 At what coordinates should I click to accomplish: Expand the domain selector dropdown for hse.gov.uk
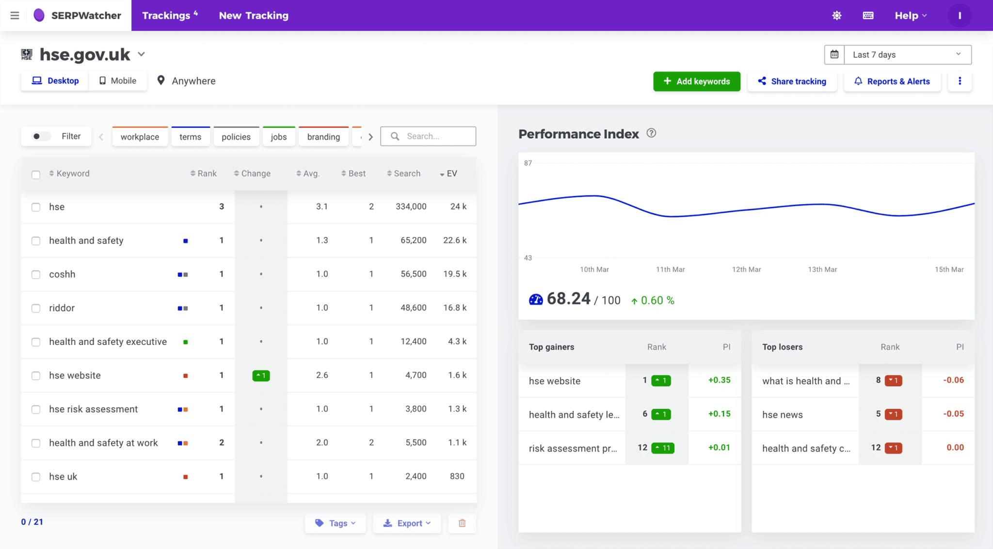click(x=142, y=54)
